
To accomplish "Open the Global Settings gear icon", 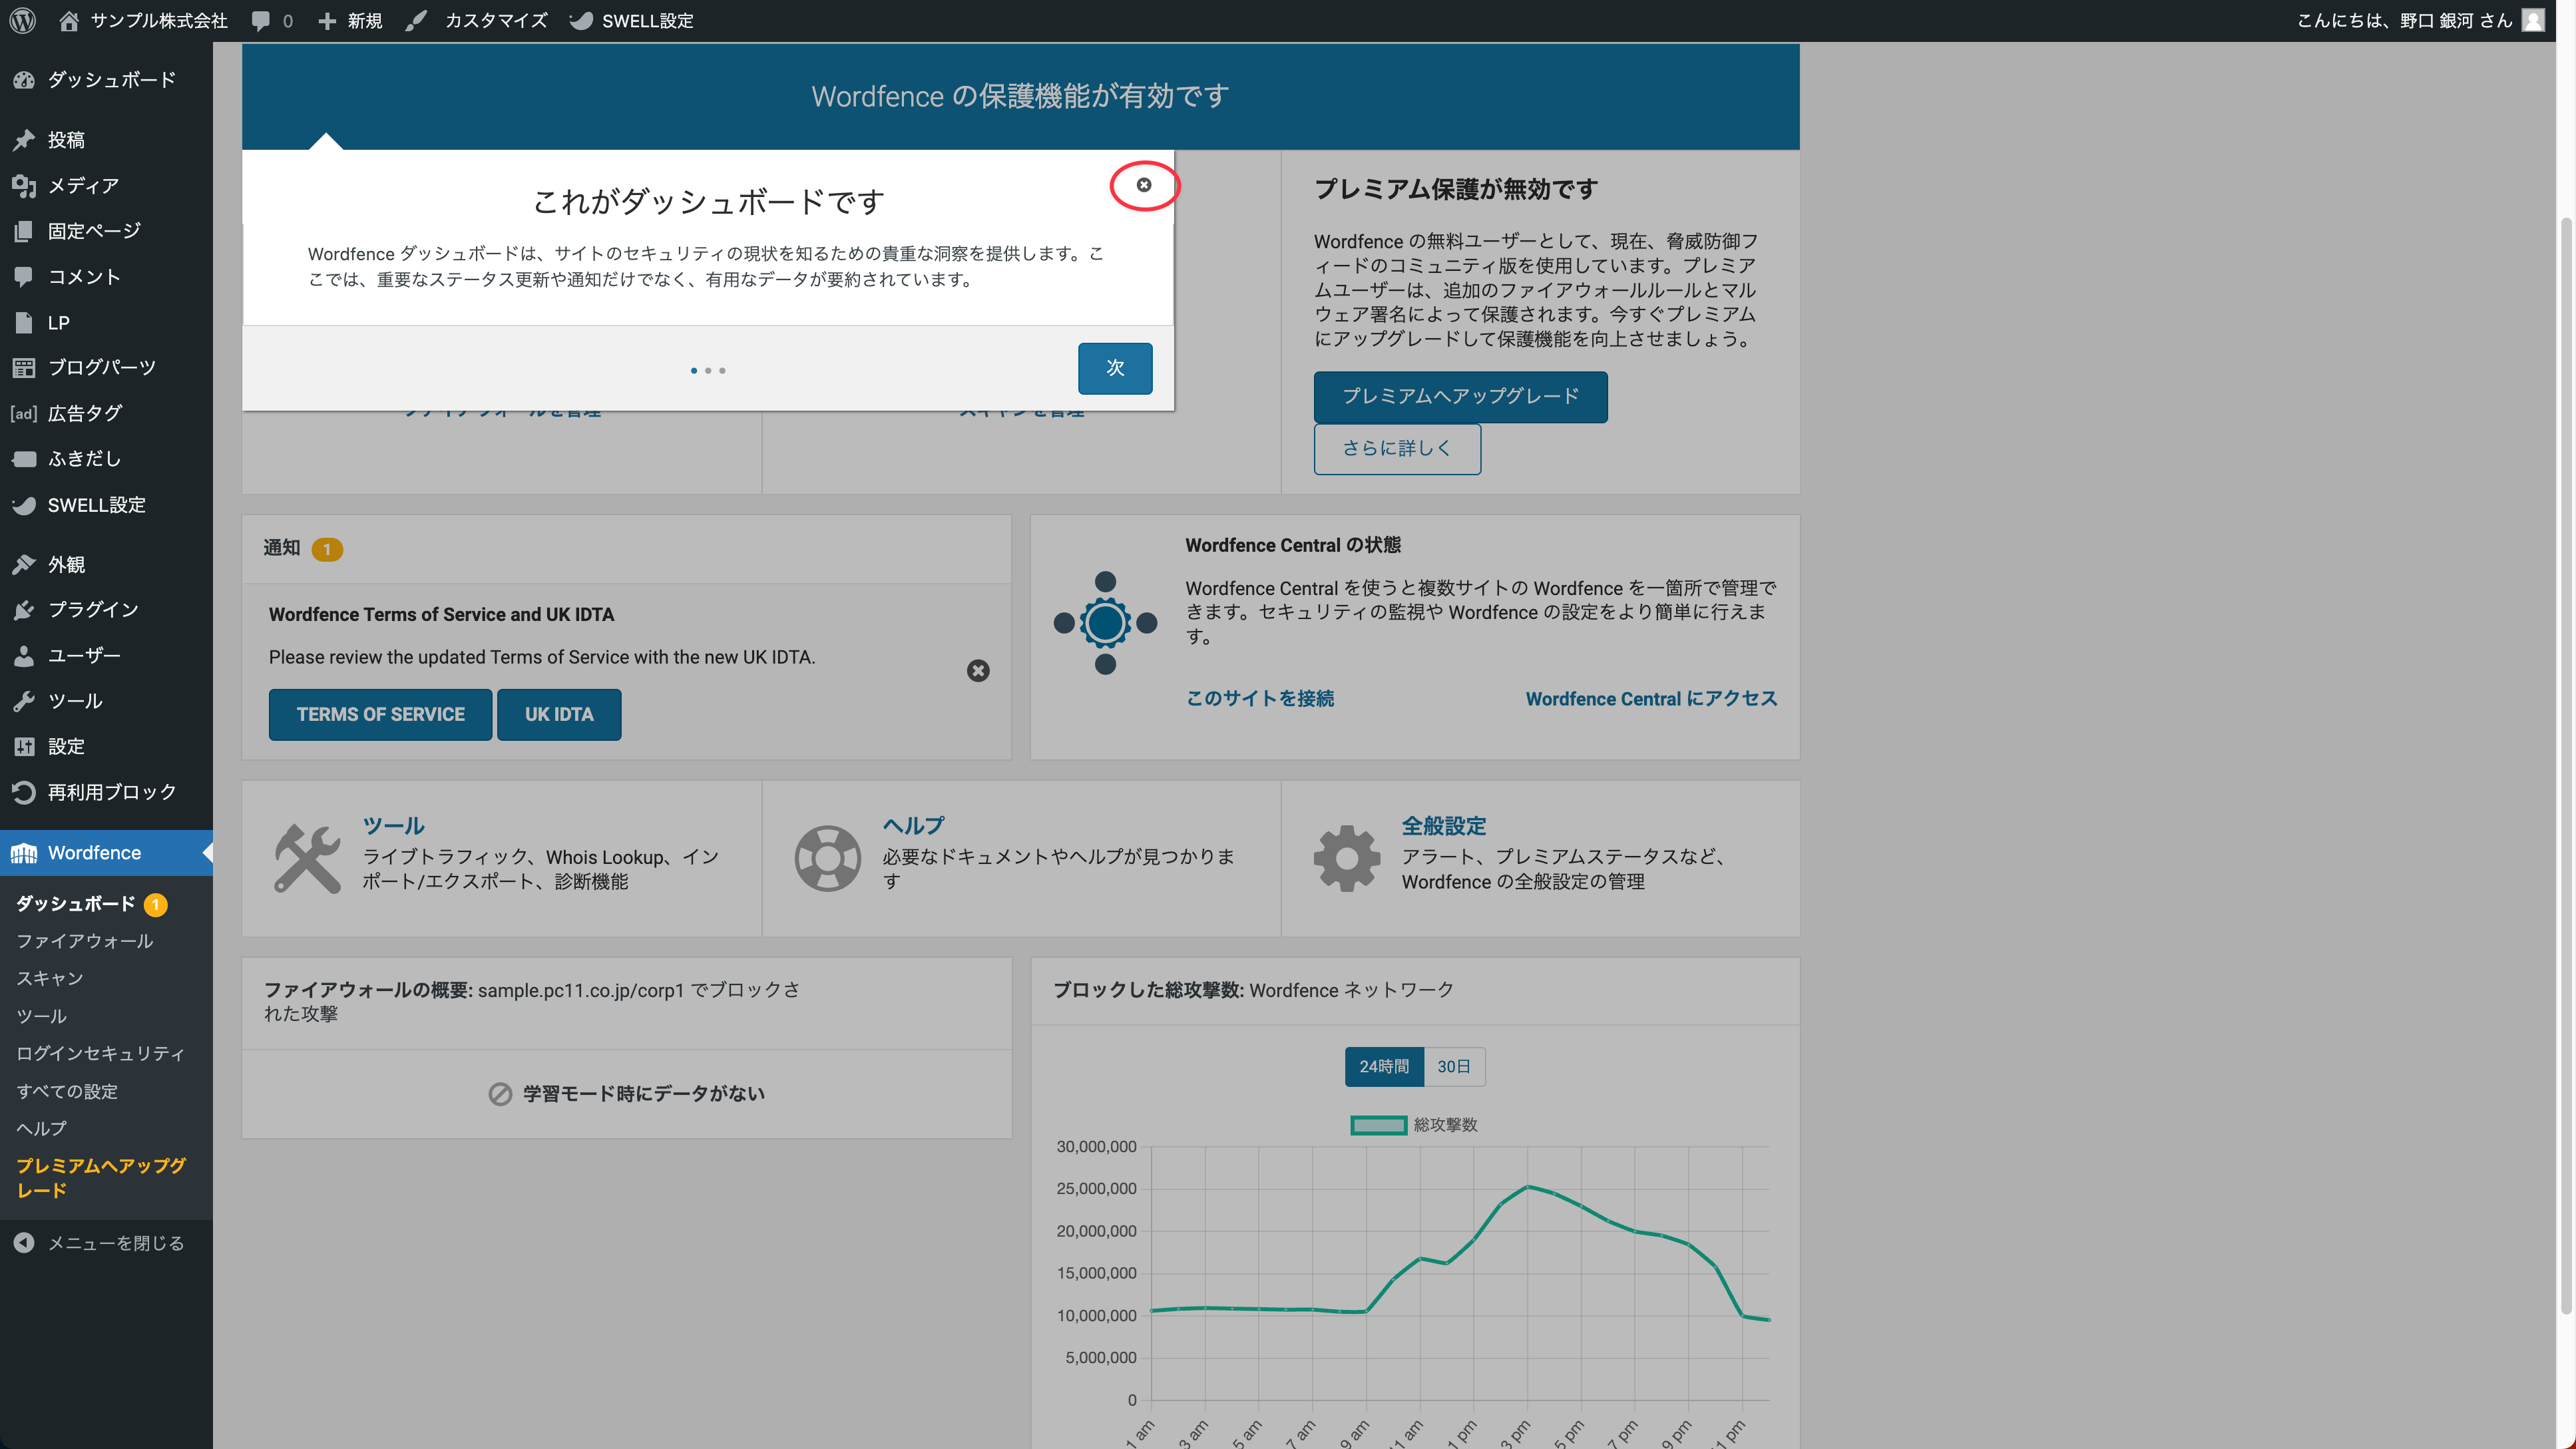I will [1346, 858].
